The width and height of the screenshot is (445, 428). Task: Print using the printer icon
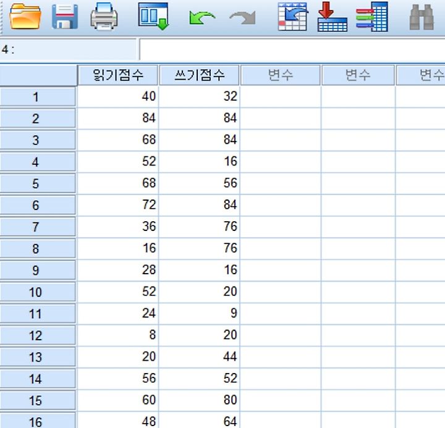point(104,16)
